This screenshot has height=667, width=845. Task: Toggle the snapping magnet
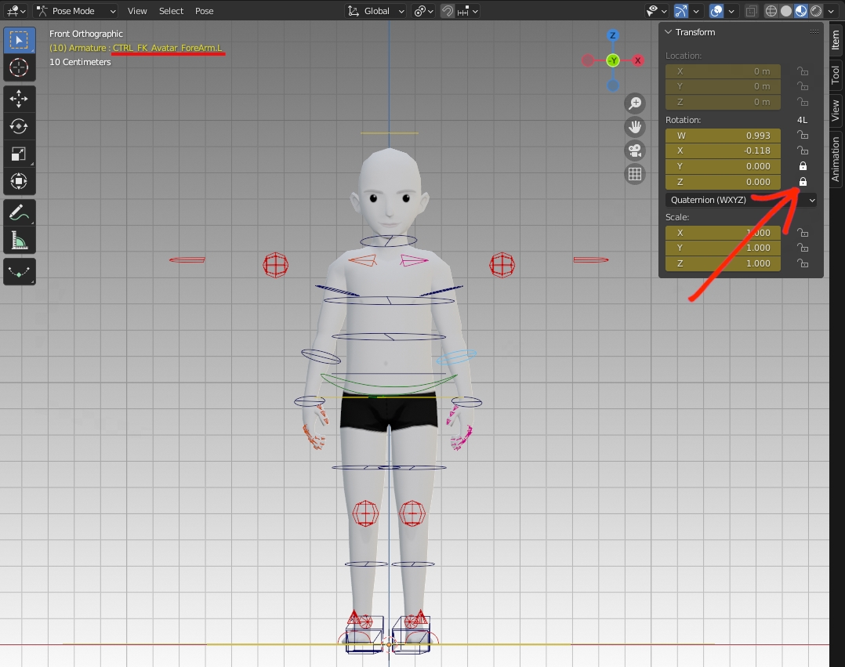click(447, 11)
